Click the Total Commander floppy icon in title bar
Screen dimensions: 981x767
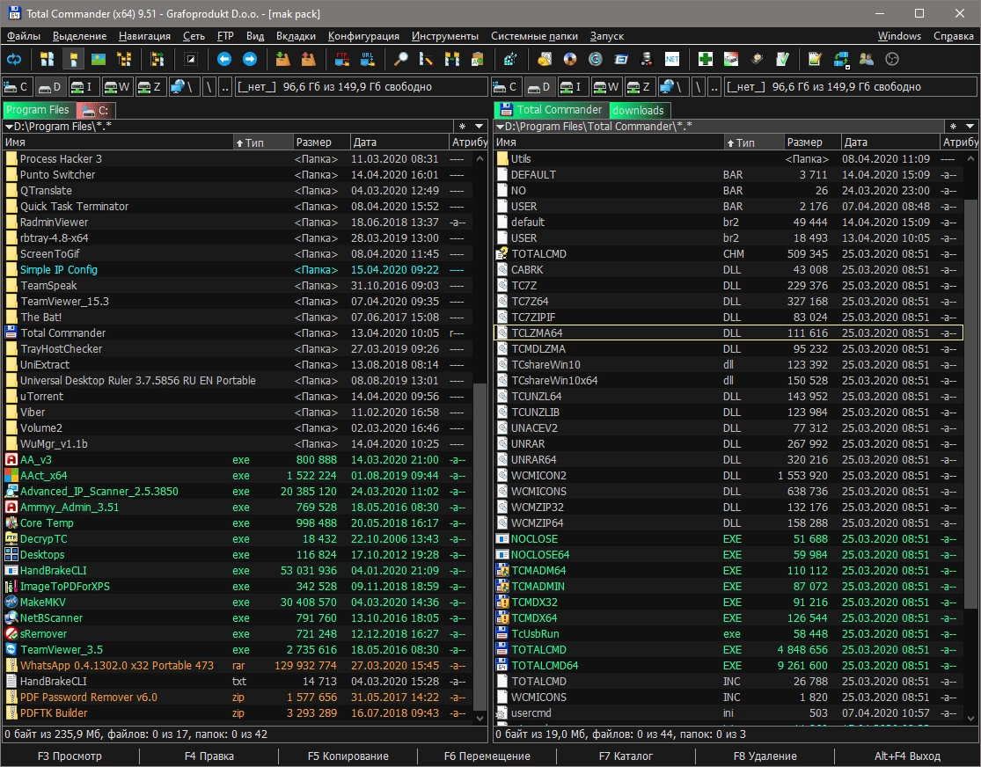(14, 13)
